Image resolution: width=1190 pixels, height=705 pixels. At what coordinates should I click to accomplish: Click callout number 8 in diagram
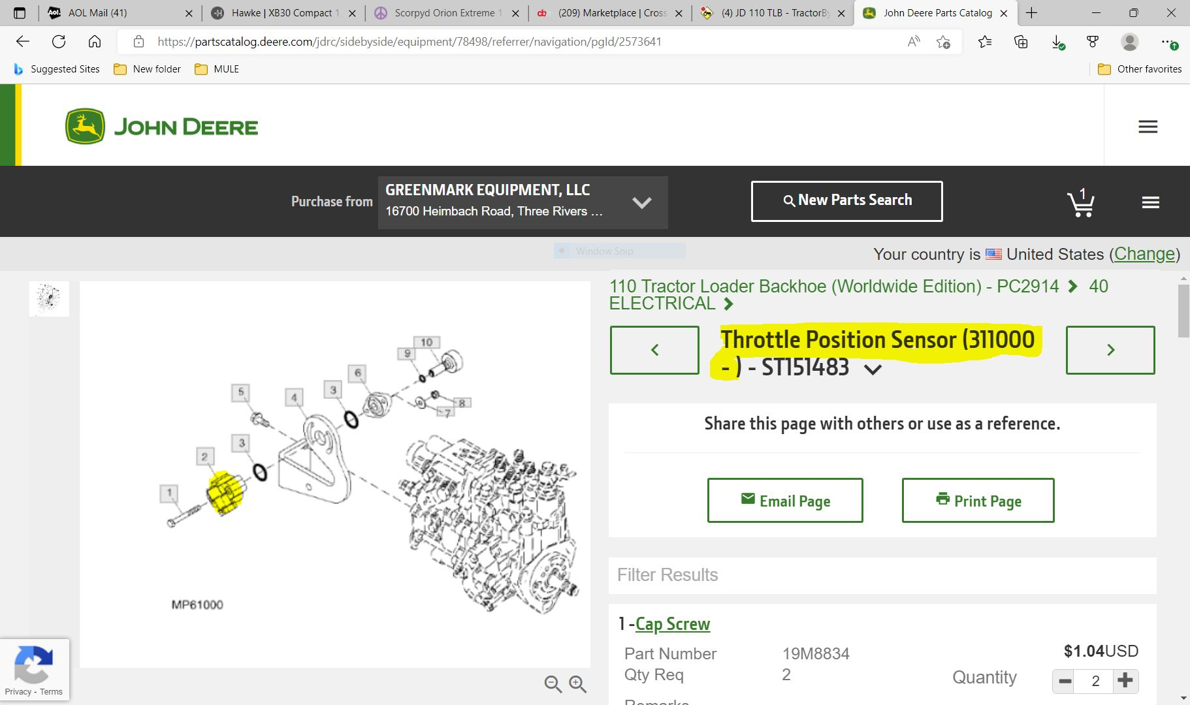point(462,403)
